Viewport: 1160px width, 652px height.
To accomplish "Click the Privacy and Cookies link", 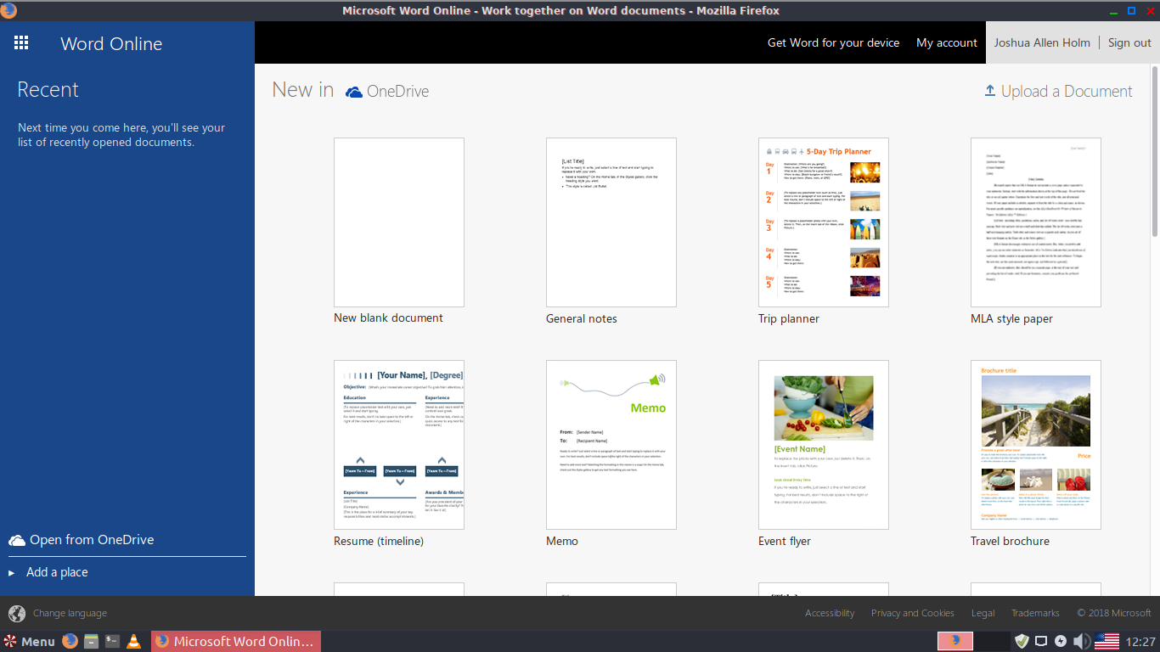I will point(913,613).
